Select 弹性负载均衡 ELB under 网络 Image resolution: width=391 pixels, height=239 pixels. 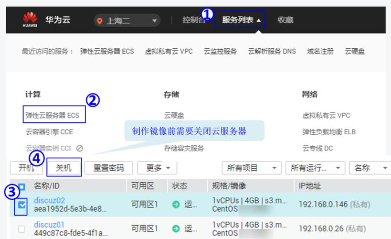click(x=329, y=131)
